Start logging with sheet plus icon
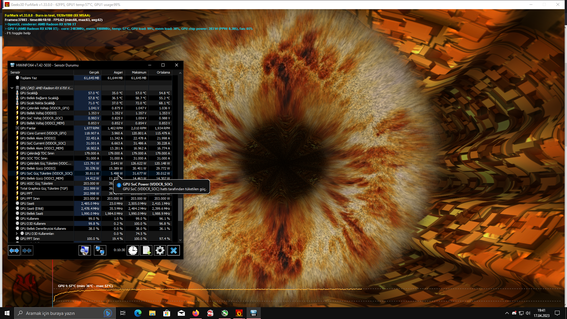The width and height of the screenshot is (567, 319). (x=146, y=250)
